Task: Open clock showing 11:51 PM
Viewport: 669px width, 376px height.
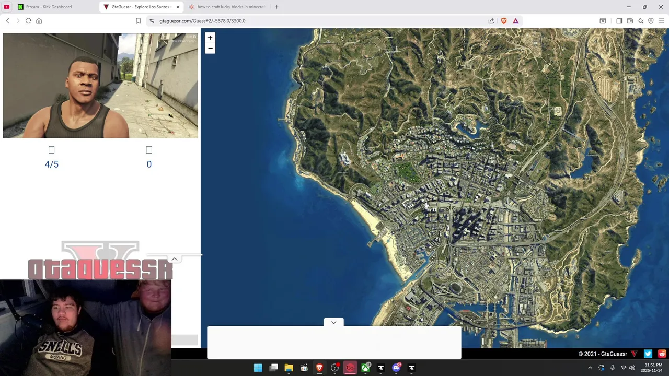Action: (x=653, y=368)
